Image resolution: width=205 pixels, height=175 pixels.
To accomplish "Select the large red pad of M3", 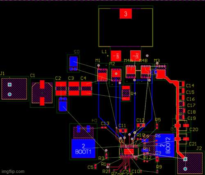I will coord(161,74).
